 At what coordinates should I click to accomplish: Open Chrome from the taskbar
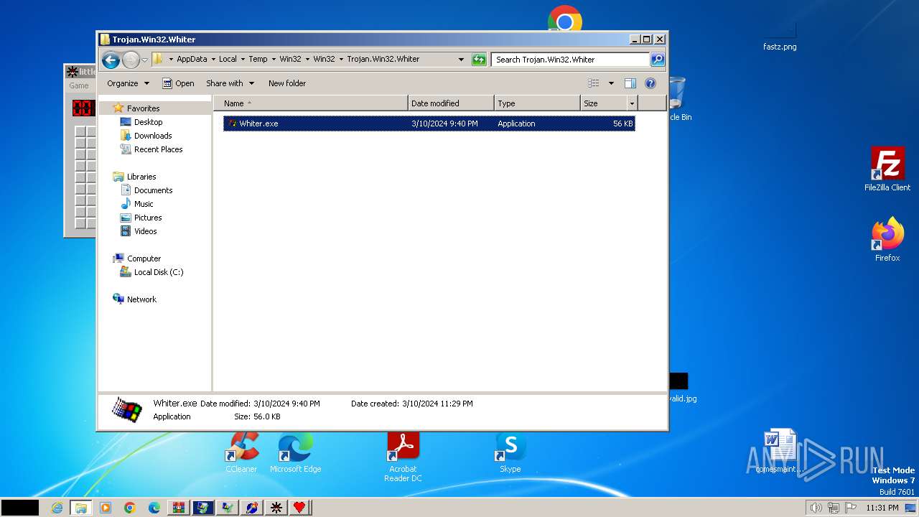pyautogui.click(x=130, y=508)
